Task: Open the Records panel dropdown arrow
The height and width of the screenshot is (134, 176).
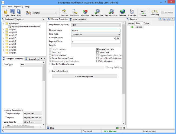Action: [x=173, y=19]
